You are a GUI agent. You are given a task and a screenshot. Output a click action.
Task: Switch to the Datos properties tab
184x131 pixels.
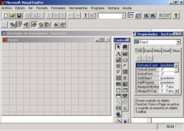coord(148,51)
